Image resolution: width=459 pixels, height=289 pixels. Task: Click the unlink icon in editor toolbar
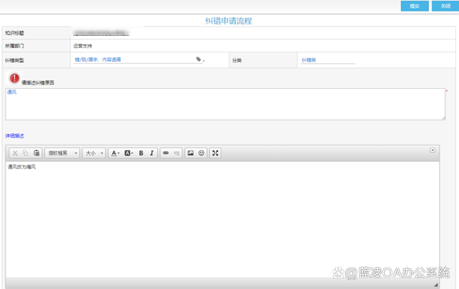pyautogui.click(x=176, y=153)
